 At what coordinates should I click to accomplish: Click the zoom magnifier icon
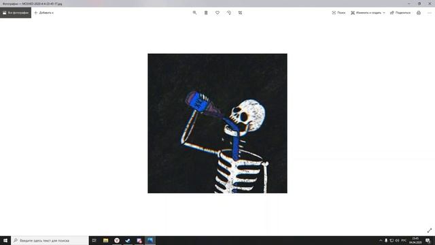point(194,13)
